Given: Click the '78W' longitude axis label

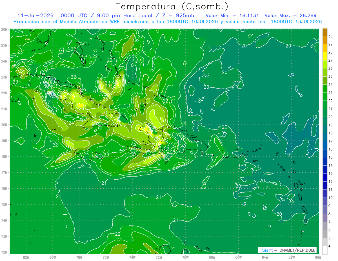Looking at the screenshot, I should click(x=79, y=257).
